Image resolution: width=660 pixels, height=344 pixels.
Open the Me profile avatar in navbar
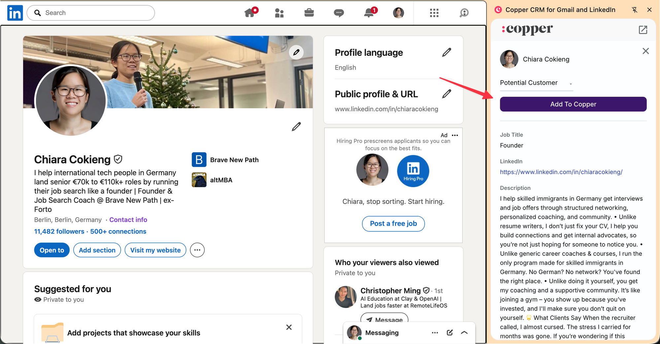(398, 13)
